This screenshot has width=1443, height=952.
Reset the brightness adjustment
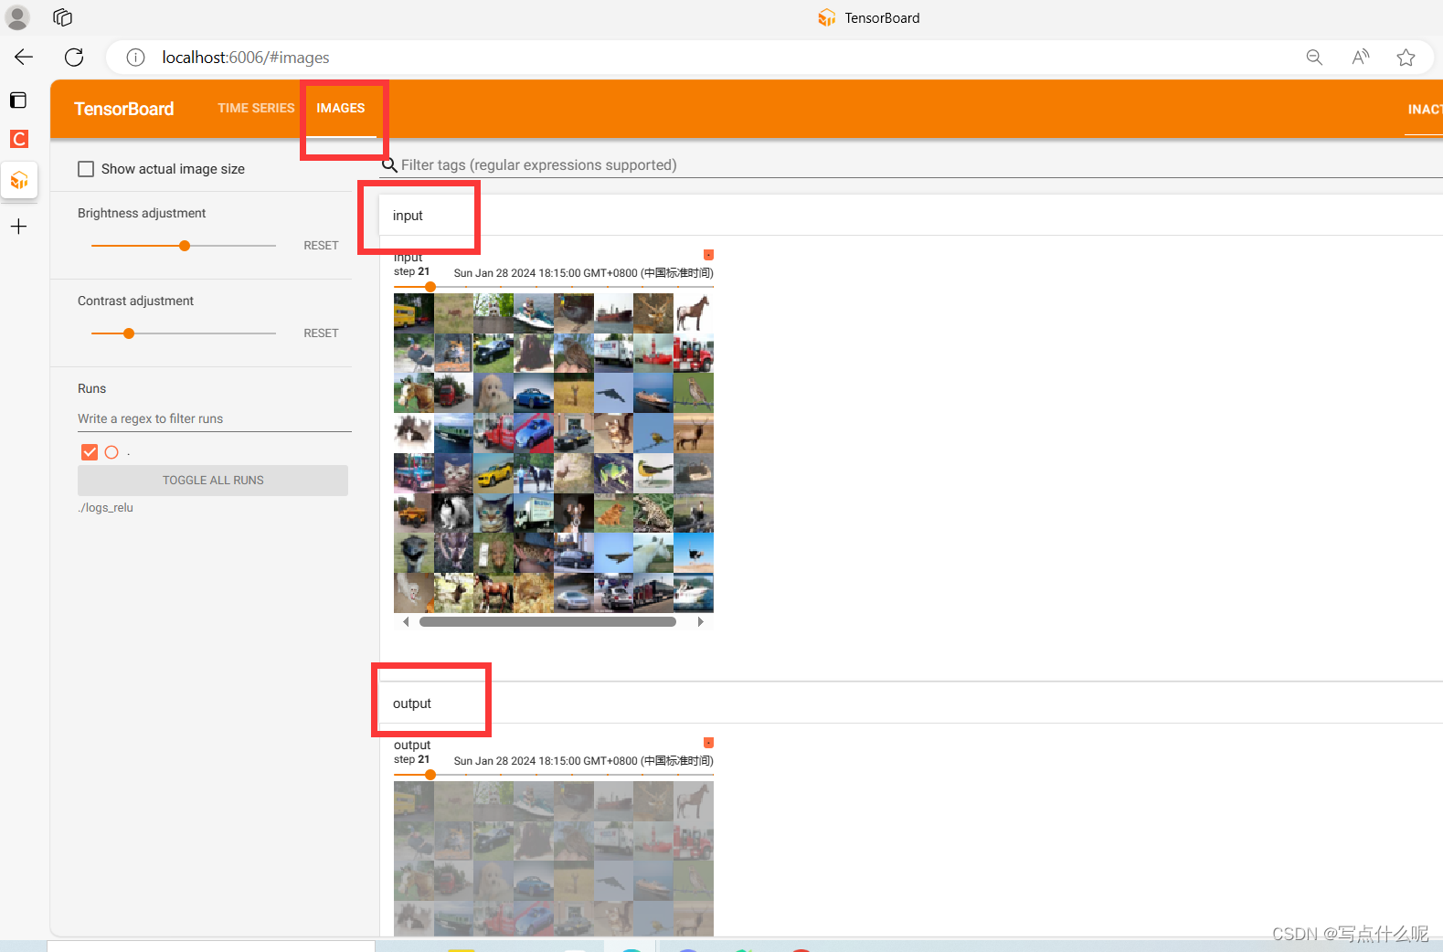tap(321, 246)
